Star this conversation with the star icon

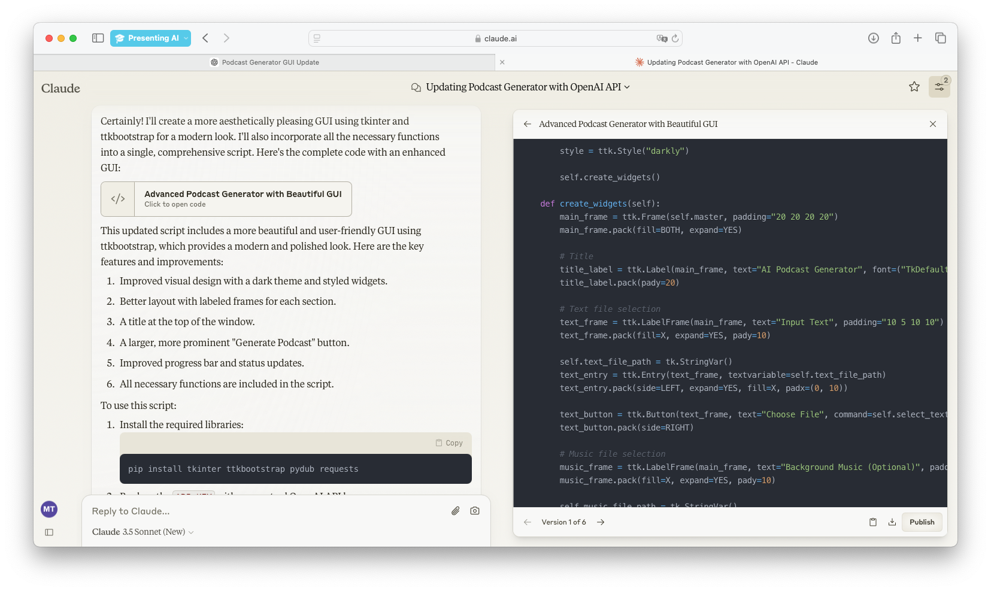[914, 87]
